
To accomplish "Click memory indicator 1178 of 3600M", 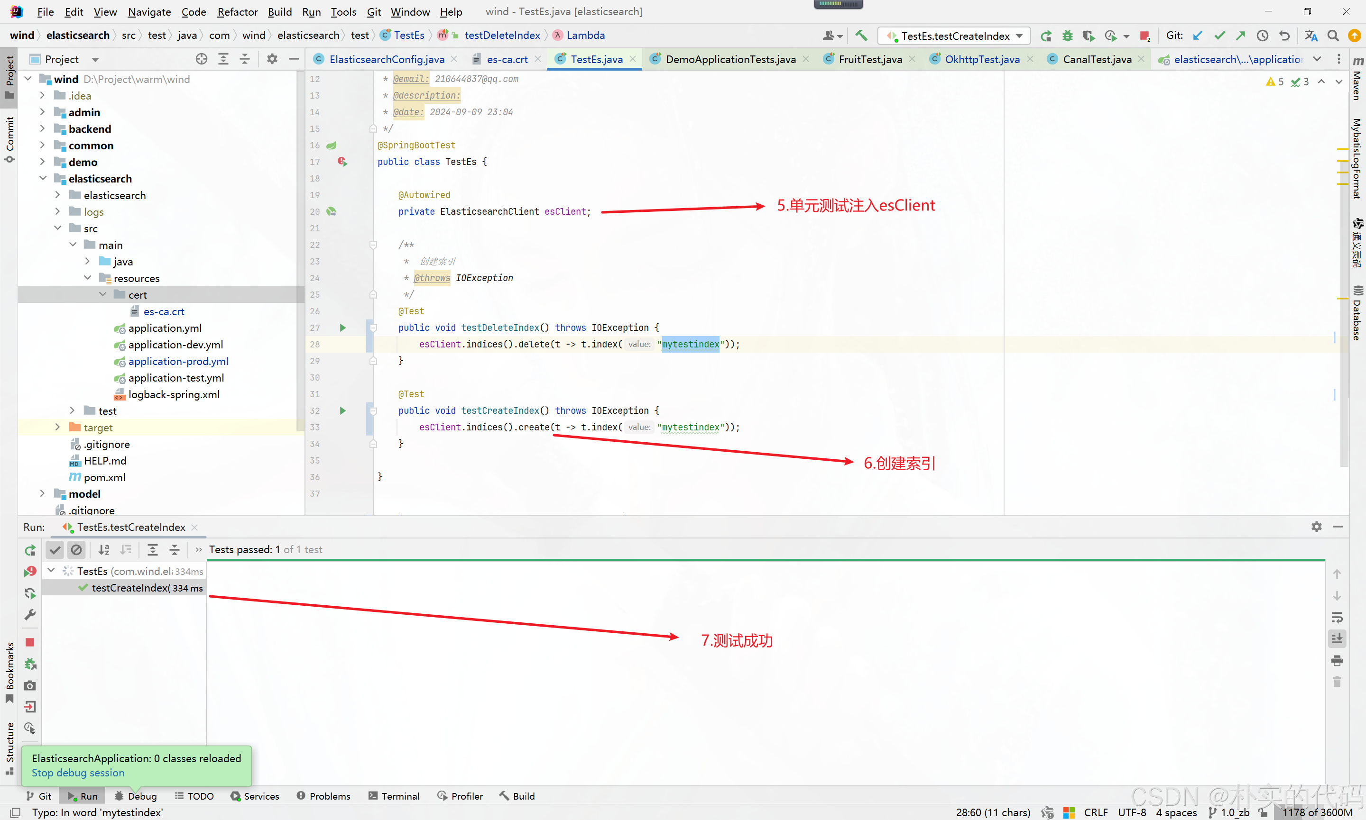I will pos(1316,812).
